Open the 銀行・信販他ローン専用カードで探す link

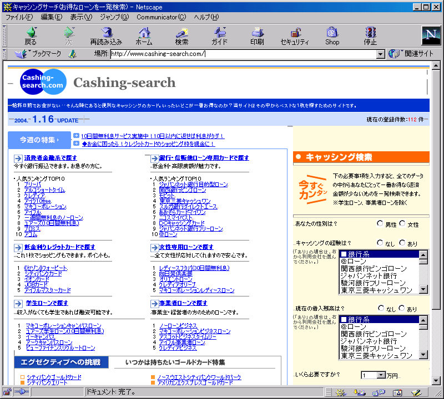pyautogui.click(x=204, y=158)
